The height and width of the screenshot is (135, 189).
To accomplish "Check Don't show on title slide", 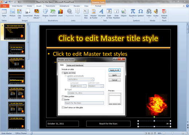I will point(63,107).
